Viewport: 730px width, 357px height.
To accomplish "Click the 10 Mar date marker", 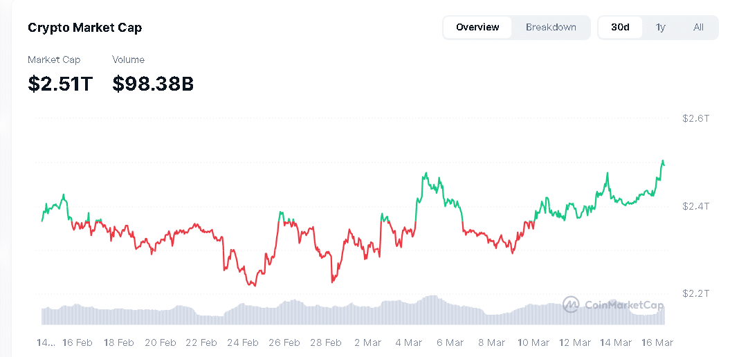I will (x=533, y=342).
